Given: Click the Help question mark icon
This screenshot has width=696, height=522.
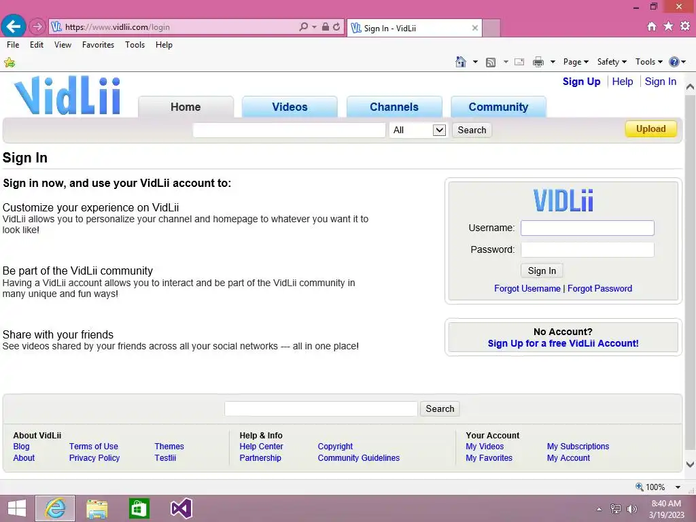Looking at the screenshot, I should (674, 62).
